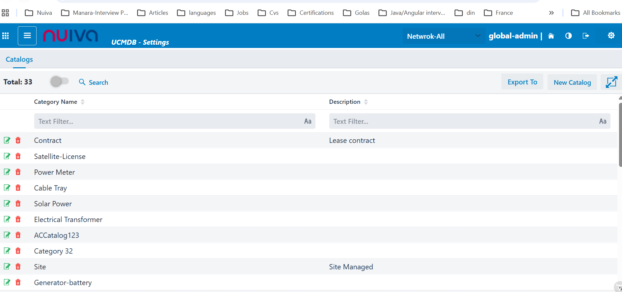Open the Netwrok-All dropdown
622x292 pixels.
click(x=443, y=36)
